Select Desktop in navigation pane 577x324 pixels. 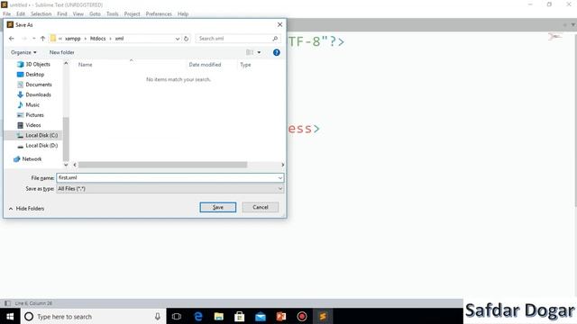click(31, 75)
